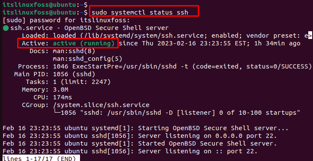Click the line truncation arrow after preset
313x161 pixels.
pyautogui.click(x=310, y=36)
